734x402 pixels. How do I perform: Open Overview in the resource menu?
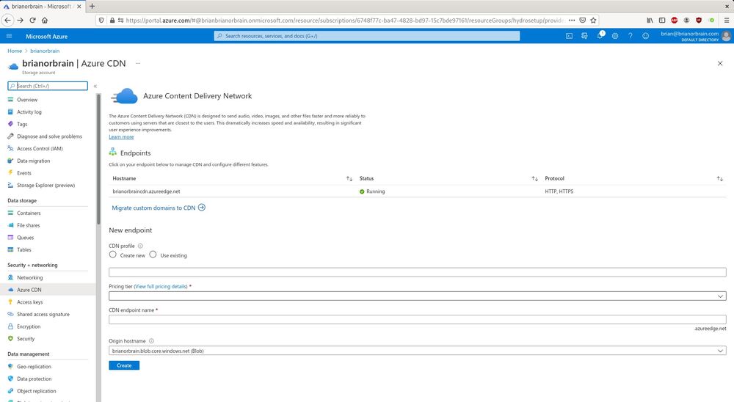click(27, 100)
